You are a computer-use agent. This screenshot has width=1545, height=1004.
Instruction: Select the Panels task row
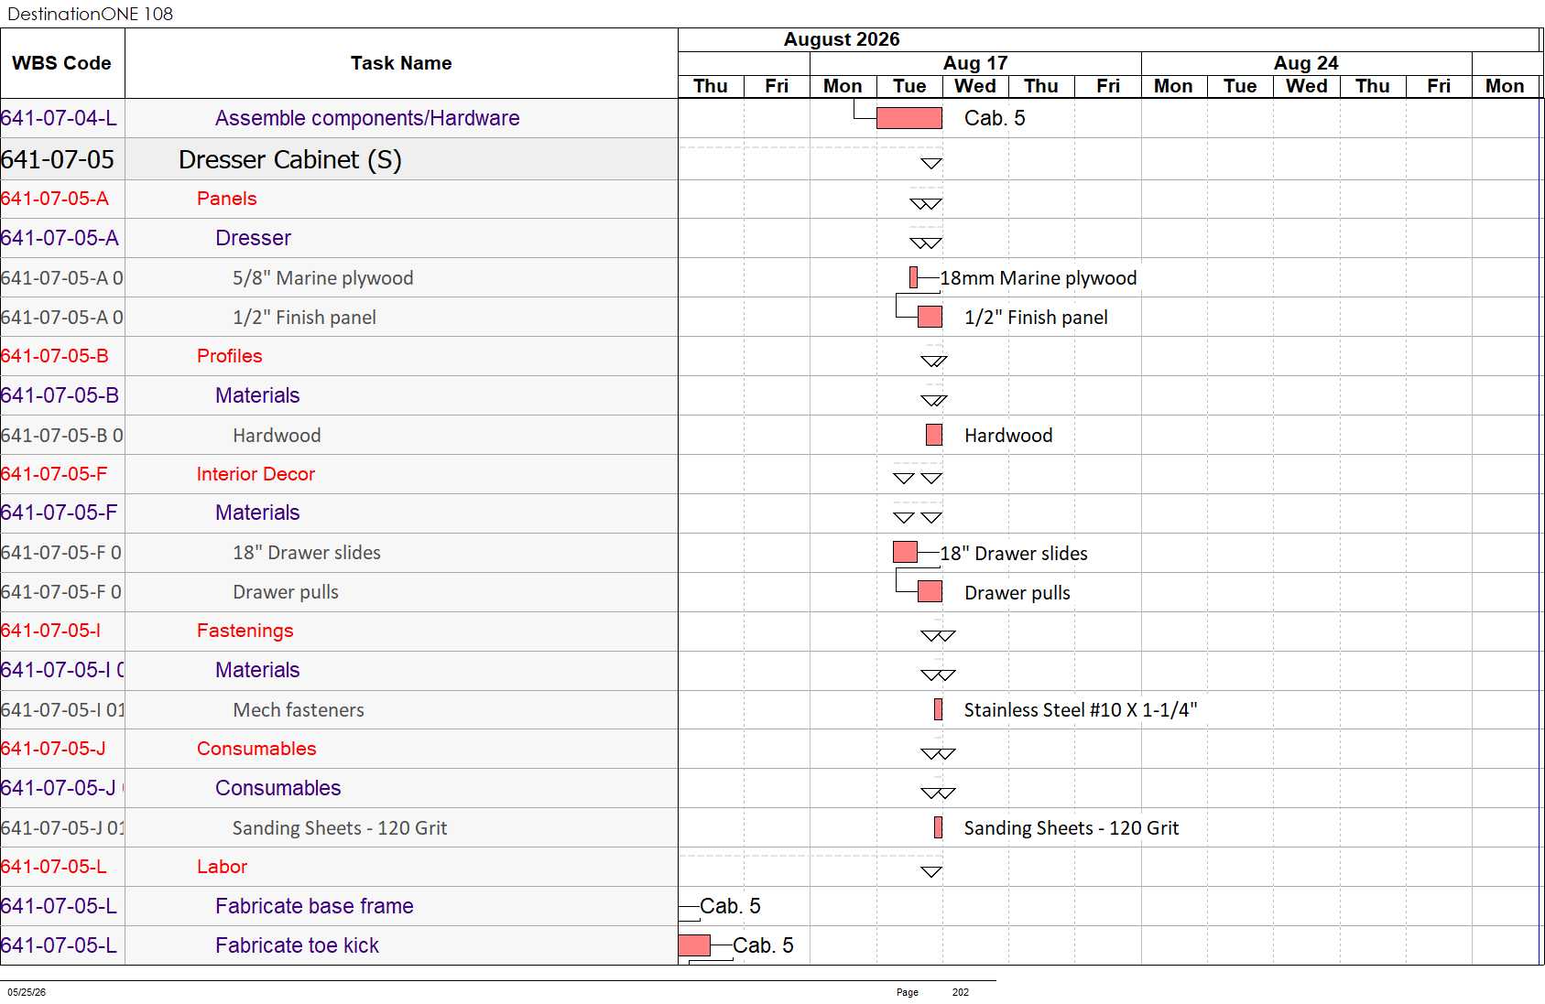coord(339,199)
